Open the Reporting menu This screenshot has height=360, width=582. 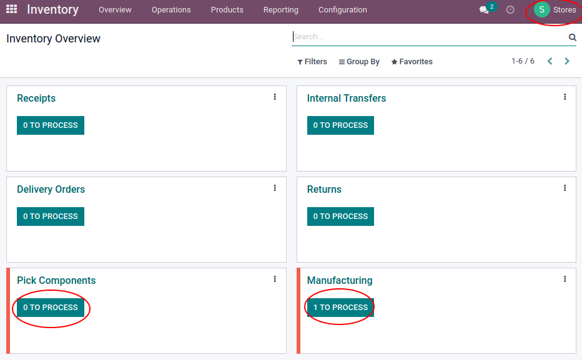[x=280, y=10]
